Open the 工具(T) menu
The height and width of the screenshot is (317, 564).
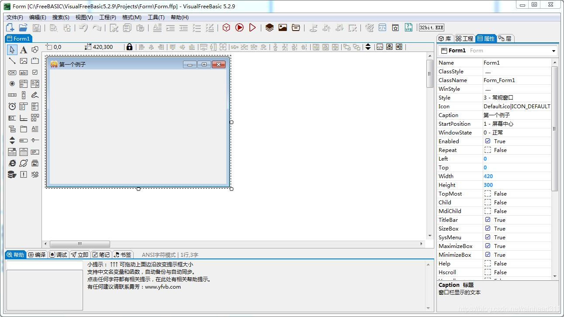pyautogui.click(x=156, y=17)
